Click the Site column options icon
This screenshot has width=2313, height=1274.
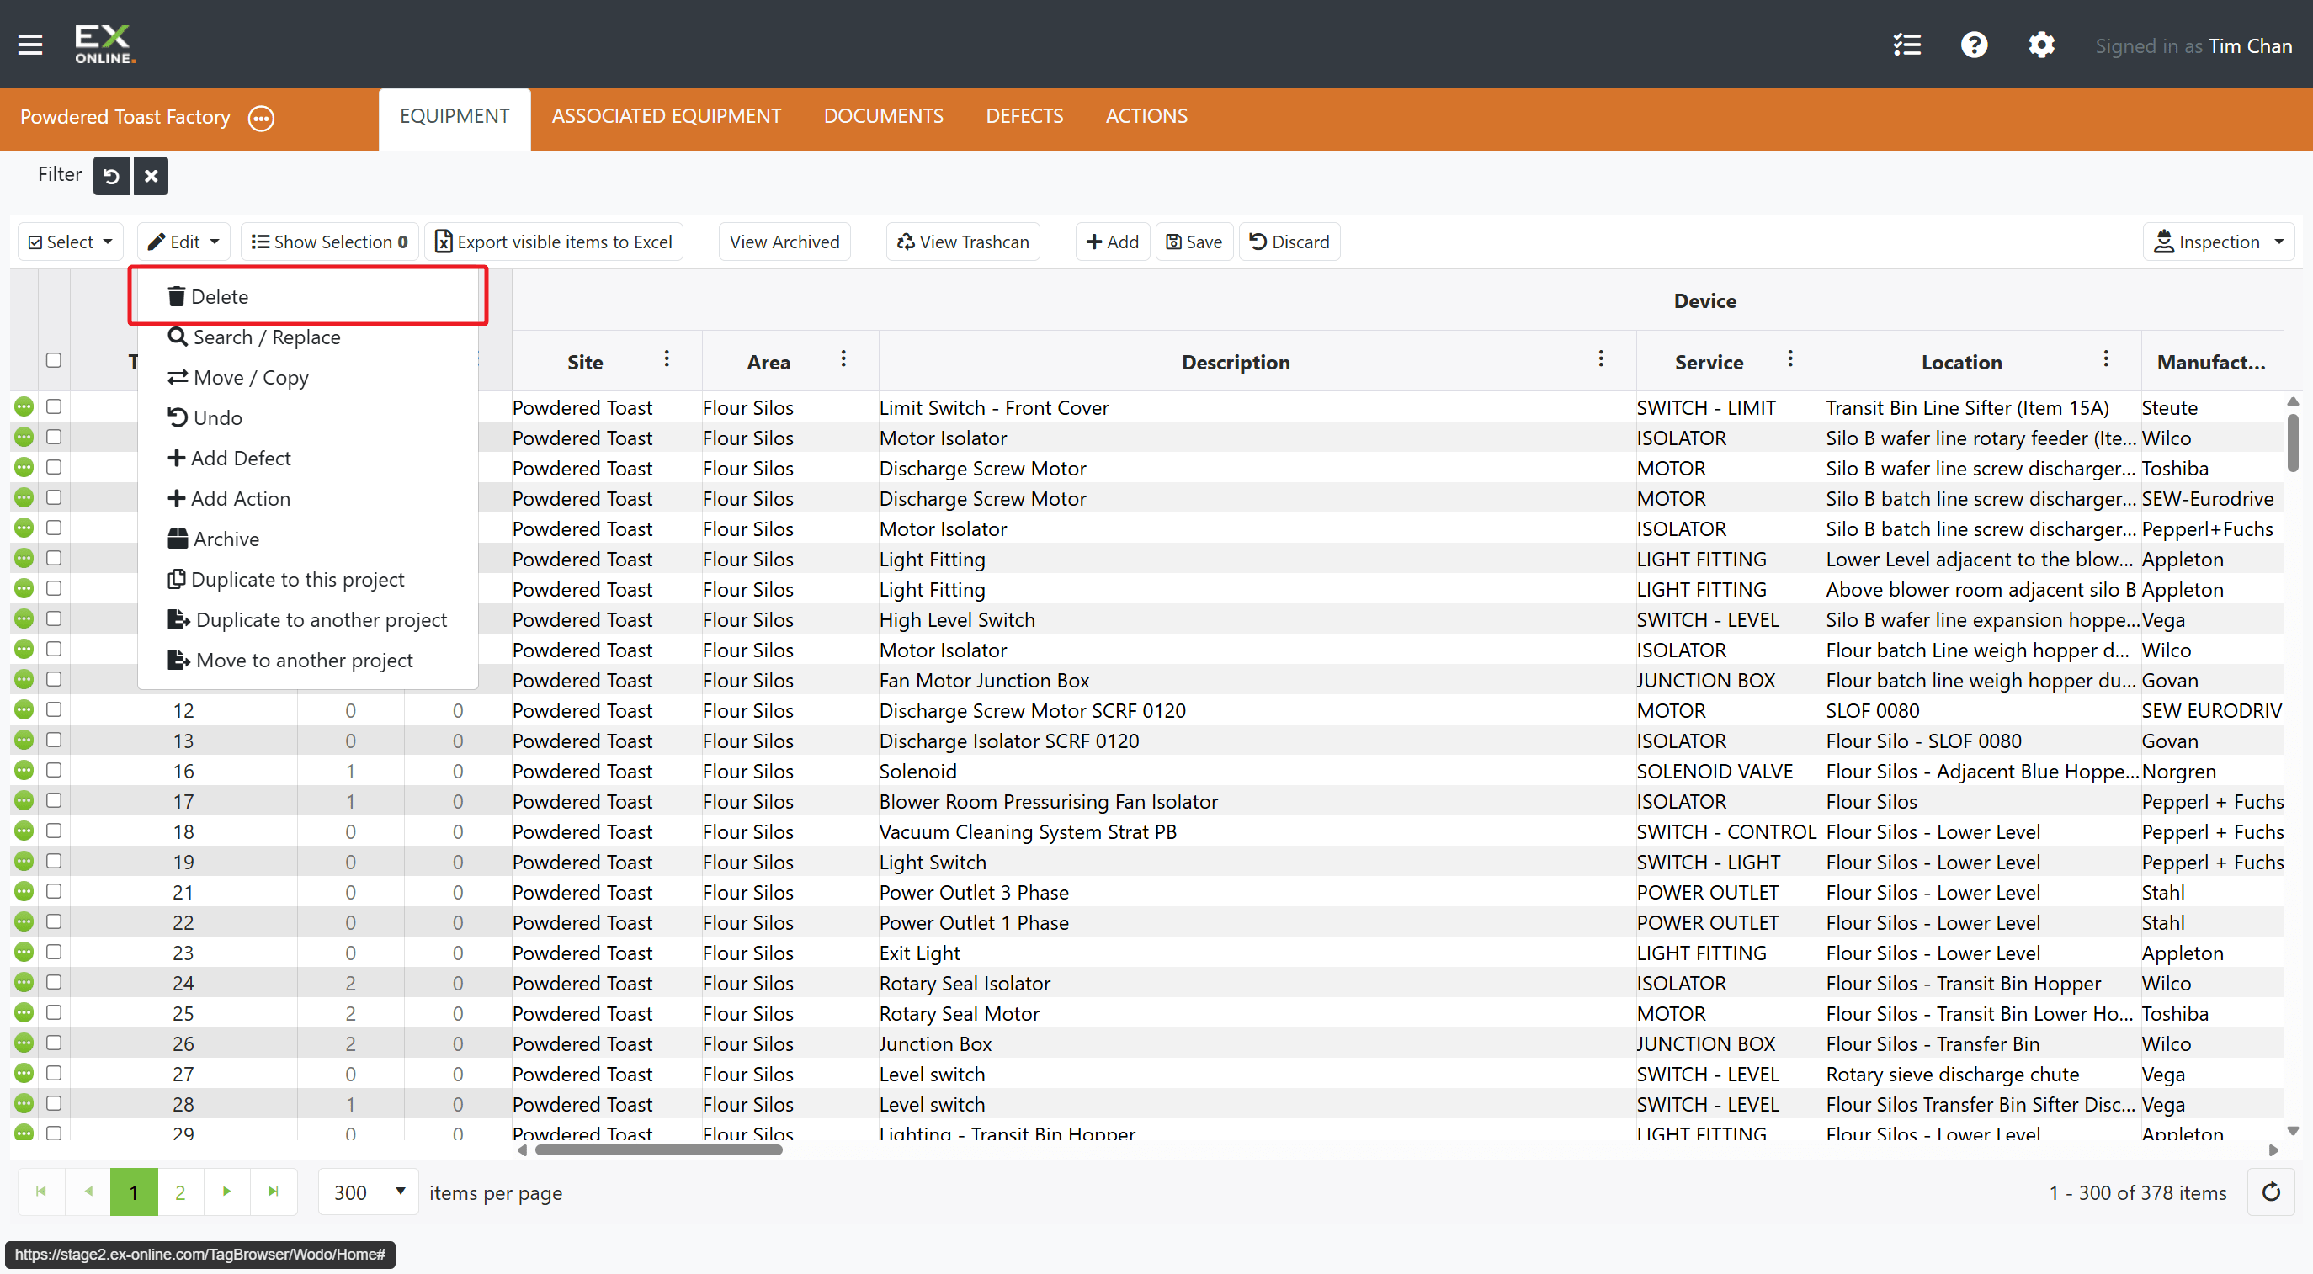coord(667,359)
